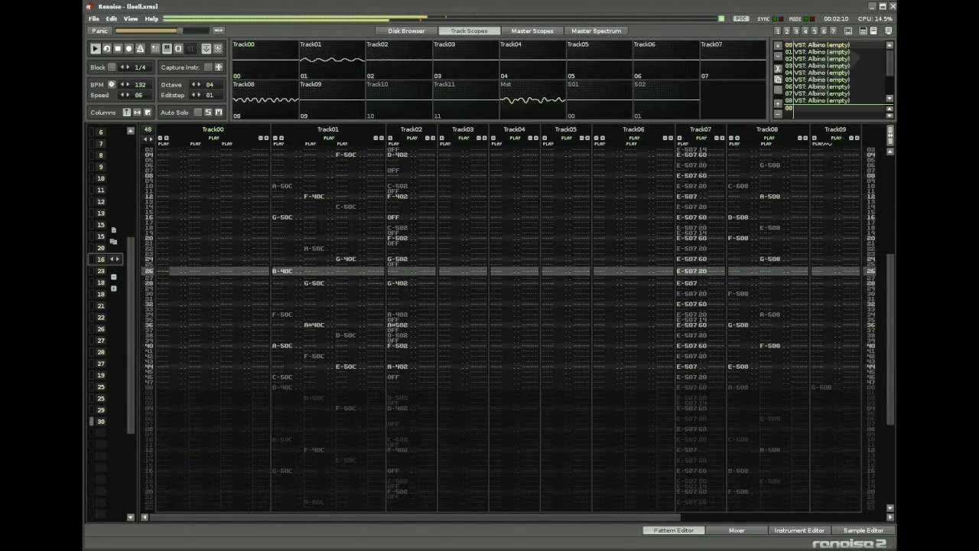Screen dimensions: 979x551
Task: Toggle the pattern follow arrow icon
Action: [x=207, y=49]
